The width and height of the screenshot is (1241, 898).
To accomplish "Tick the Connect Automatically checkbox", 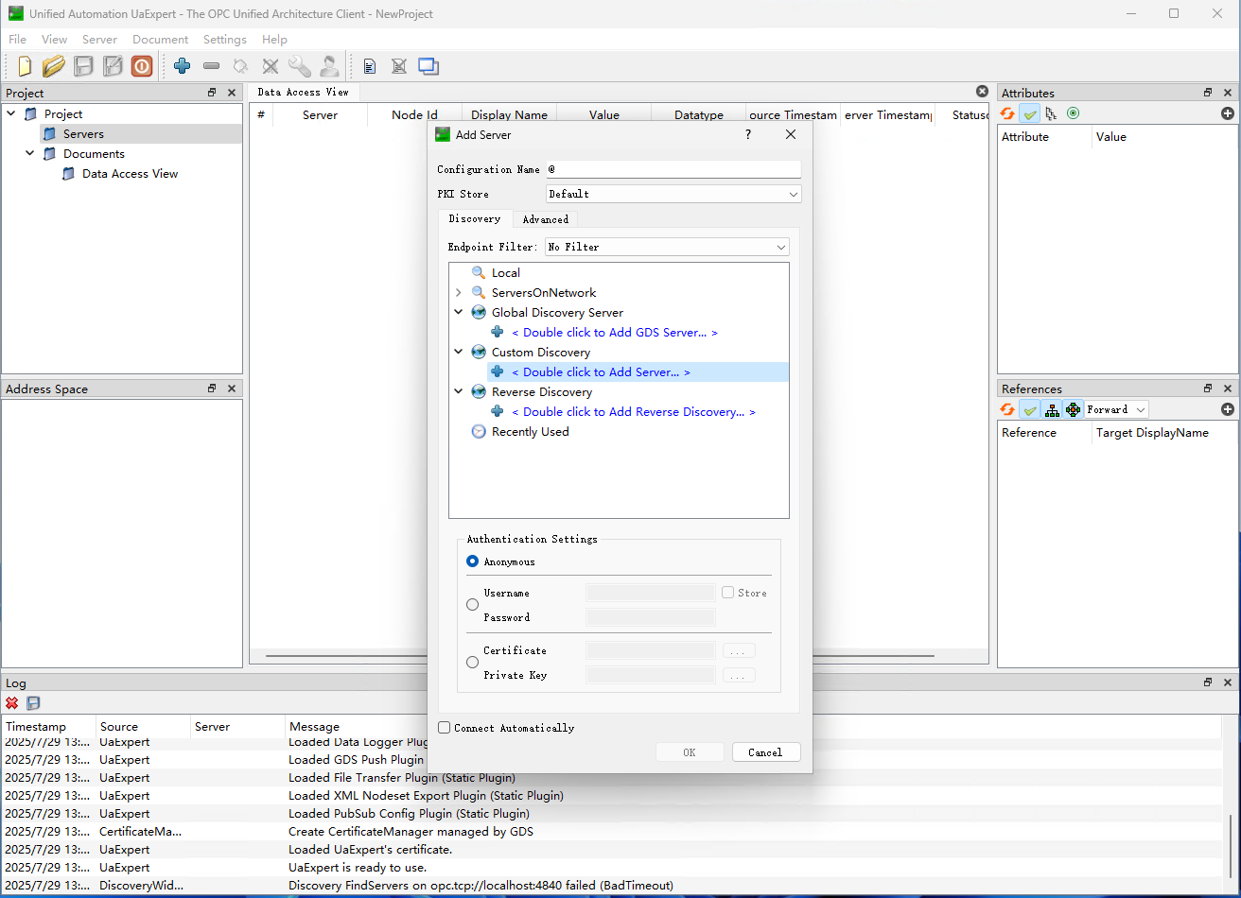I will coord(445,728).
